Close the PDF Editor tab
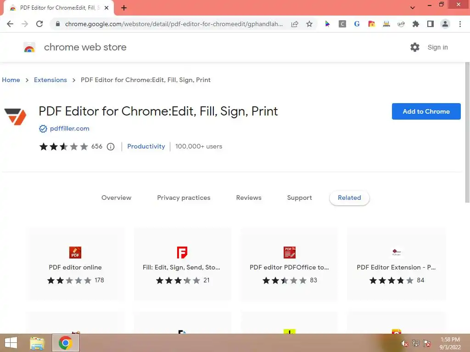Screen dimensions: 470x352 click(x=106, y=8)
